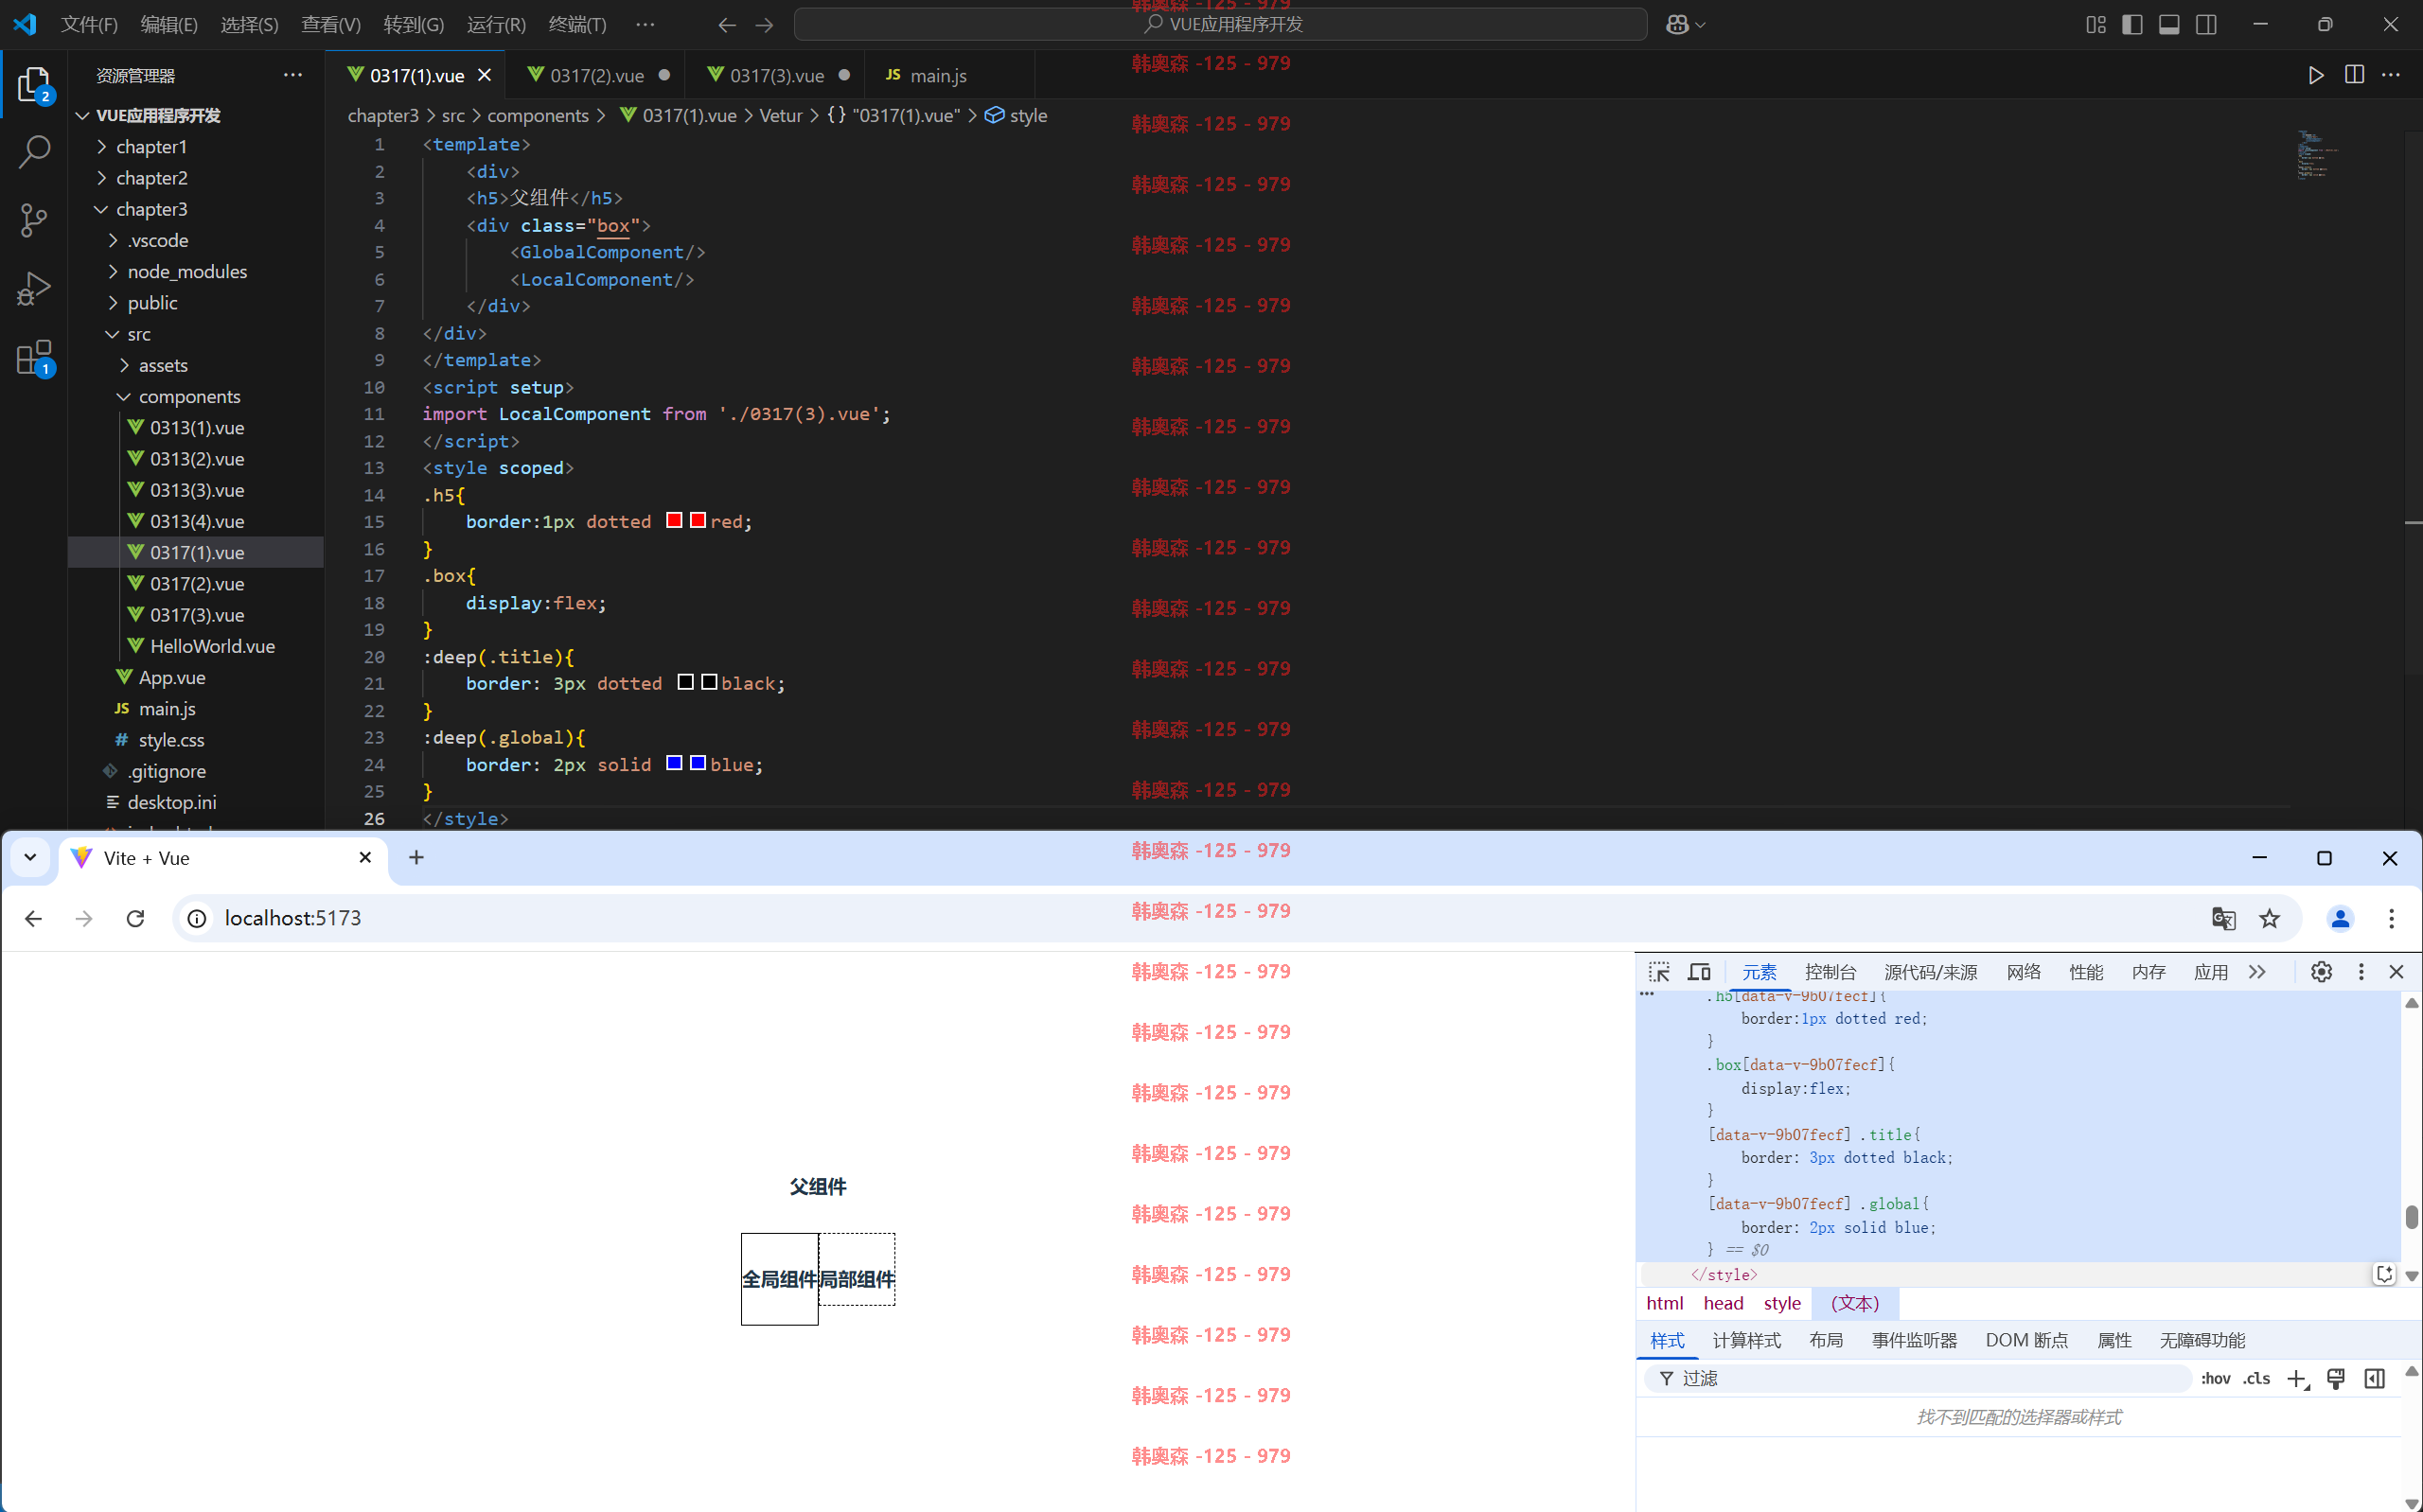Open the Explorer panel more actions ellipsis
Screen dimensions: 2423x1512
tap(292, 75)
